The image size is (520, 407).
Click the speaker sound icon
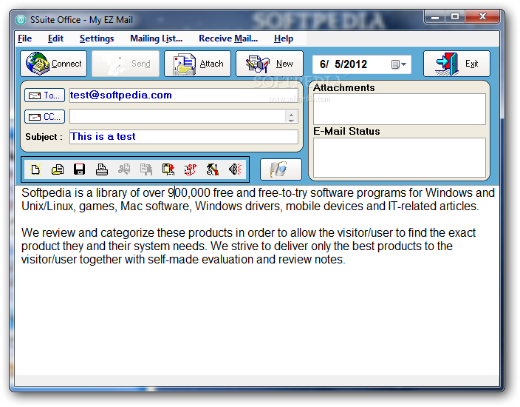click(235, 169)
